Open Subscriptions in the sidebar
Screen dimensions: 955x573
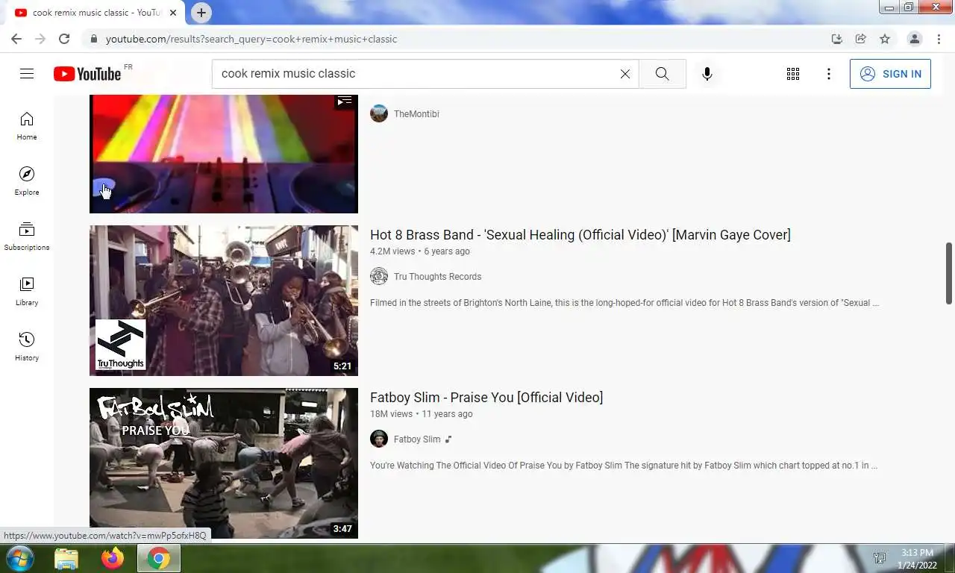[27, 237]
